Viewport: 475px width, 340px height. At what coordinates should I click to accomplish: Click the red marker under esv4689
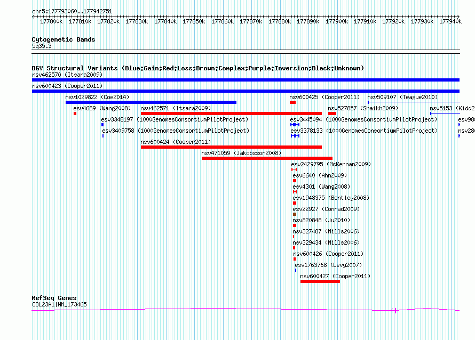75,114
